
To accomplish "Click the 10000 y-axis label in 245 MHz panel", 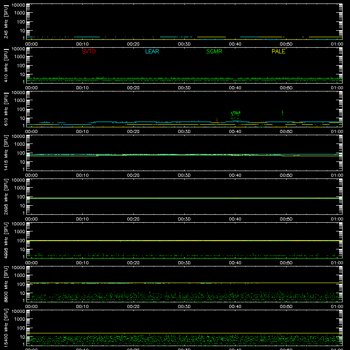I will 18,5.
